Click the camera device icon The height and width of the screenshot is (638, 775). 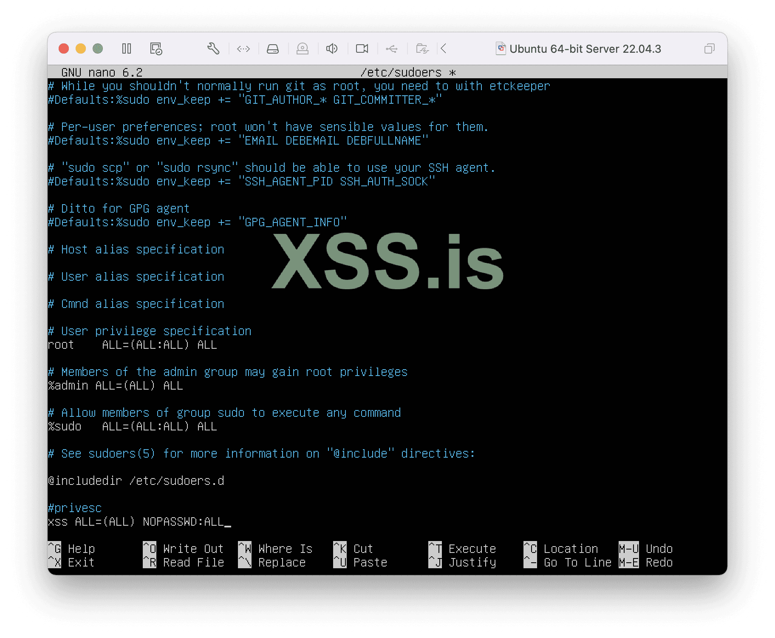[x=362, y=49]
